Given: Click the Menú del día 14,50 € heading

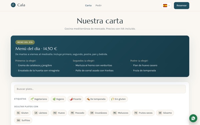Looking at the screenshot, I should pos(36,49).
